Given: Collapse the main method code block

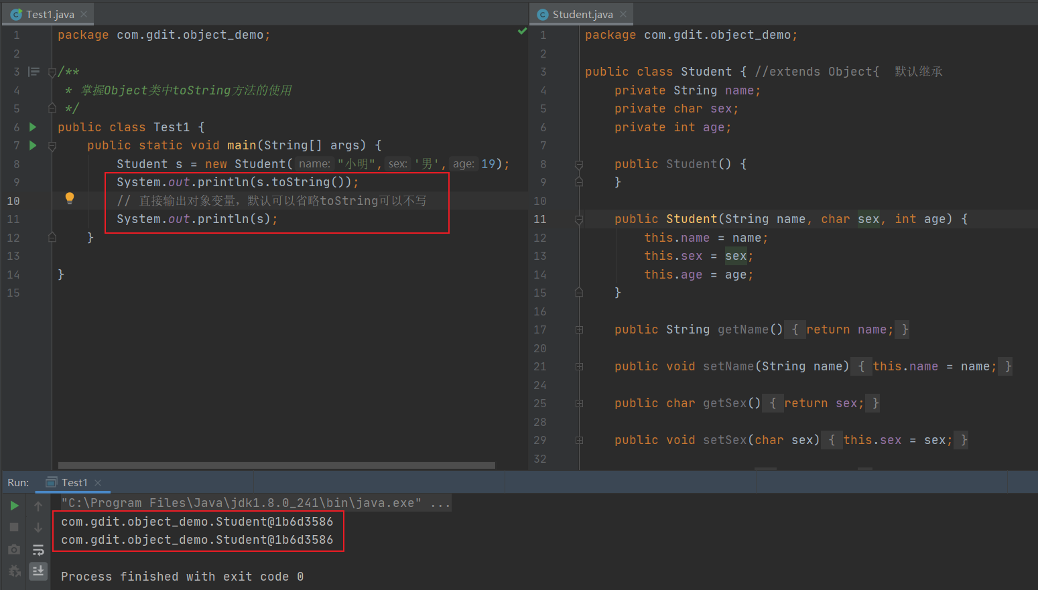Looking at the screenshot, I should click(52, 146).
